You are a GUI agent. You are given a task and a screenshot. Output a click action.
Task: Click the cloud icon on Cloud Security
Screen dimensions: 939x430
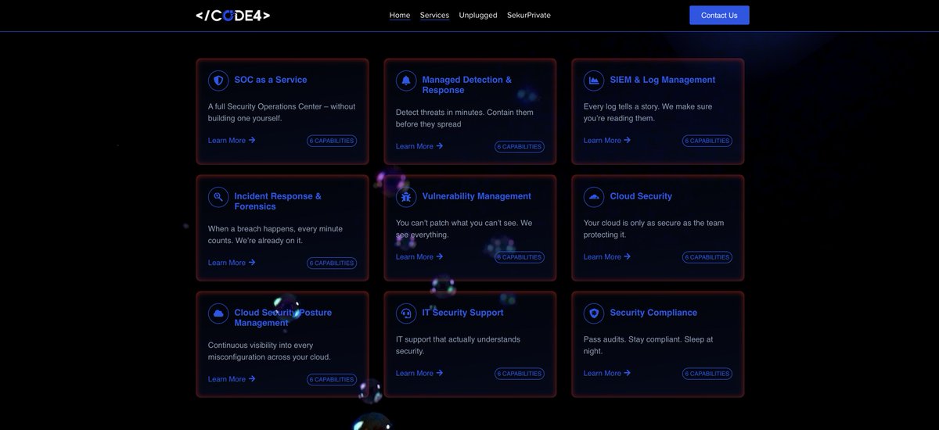[594, 197]
